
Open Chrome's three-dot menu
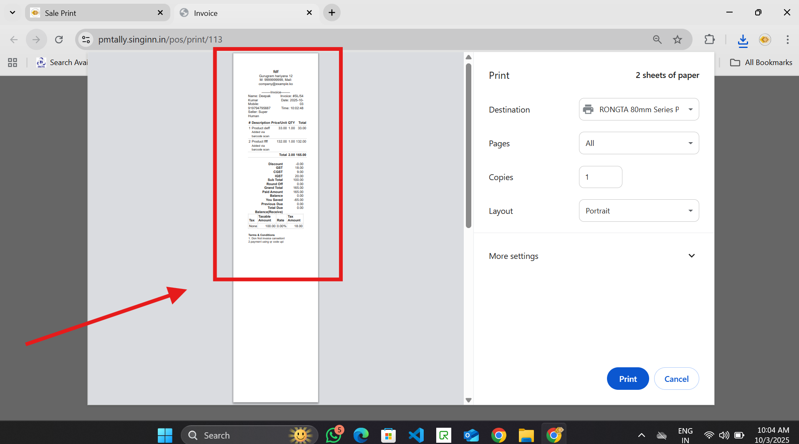coord(787,40)
